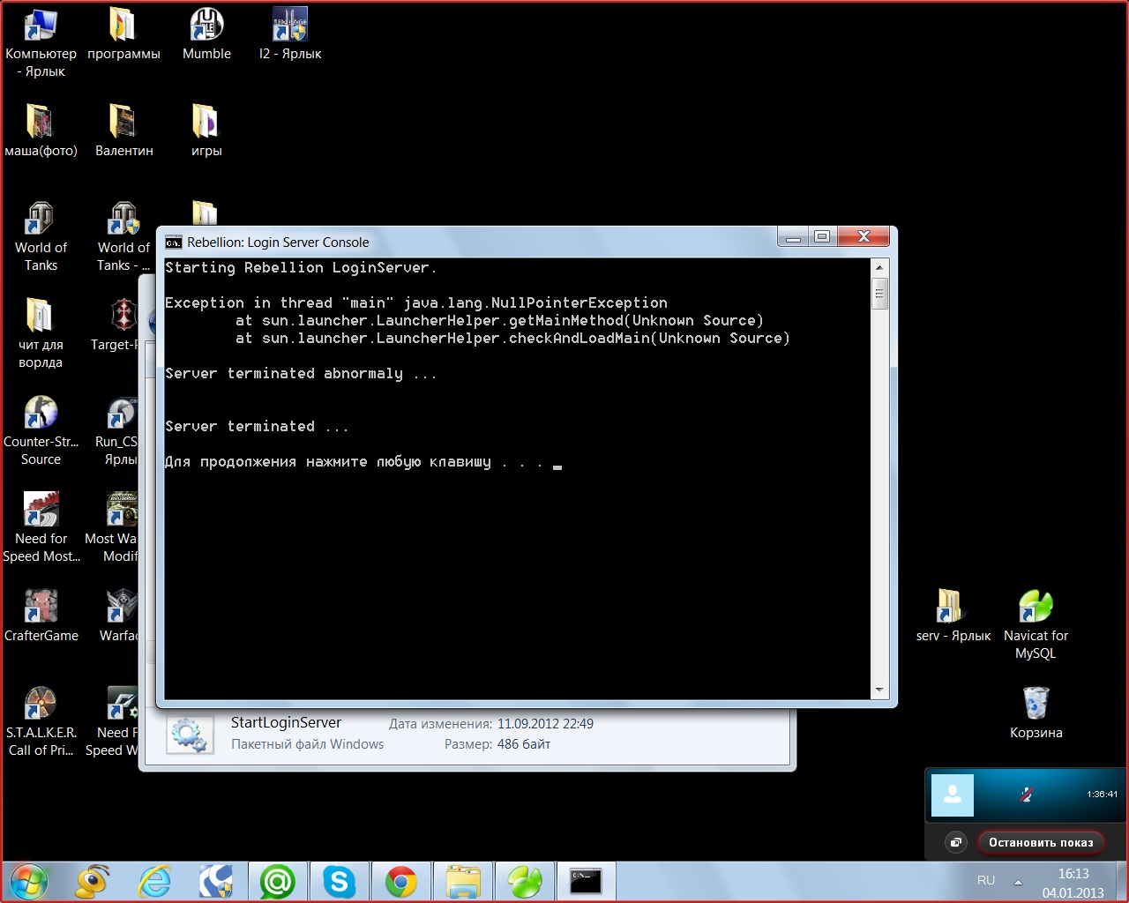
Task: Switch to Skype in the taskbar
Action: tap(340, 881)
